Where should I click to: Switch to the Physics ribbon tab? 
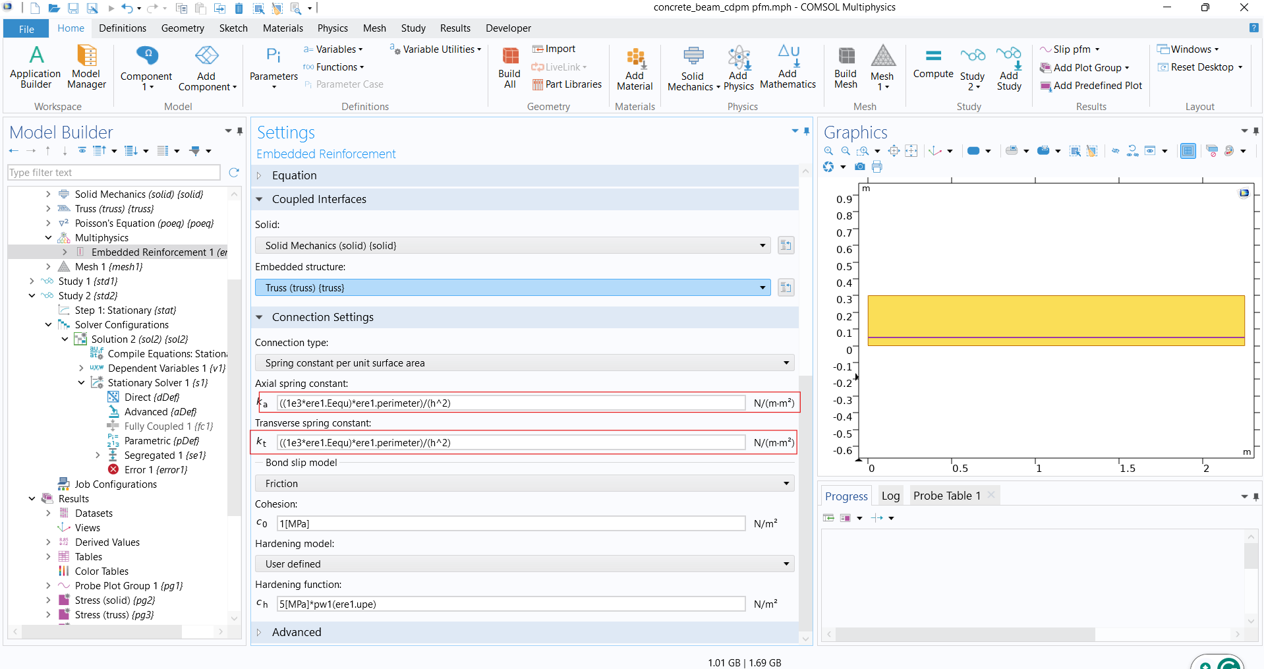point(332,28)
